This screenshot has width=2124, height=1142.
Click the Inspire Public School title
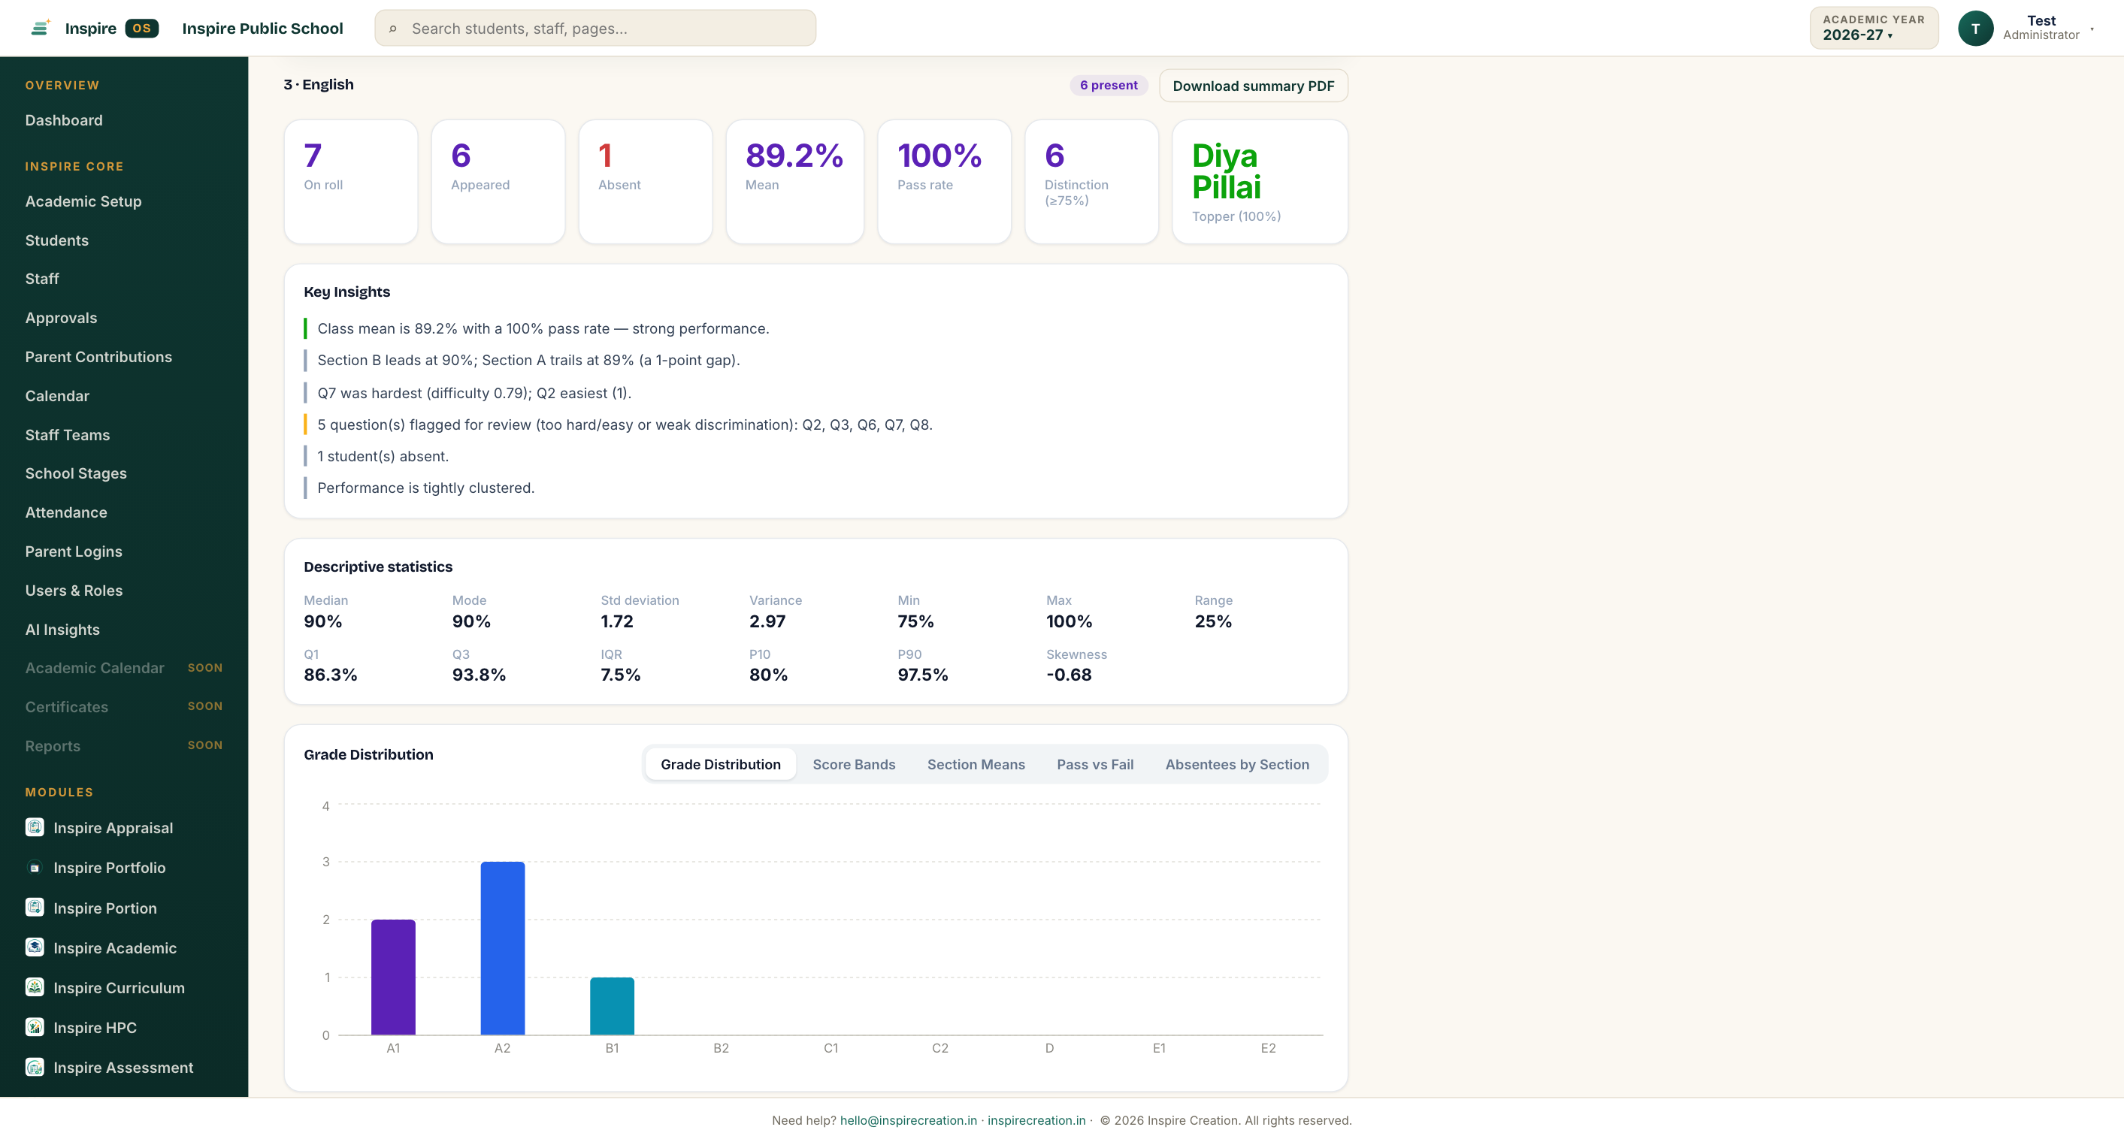coord(262,28)
